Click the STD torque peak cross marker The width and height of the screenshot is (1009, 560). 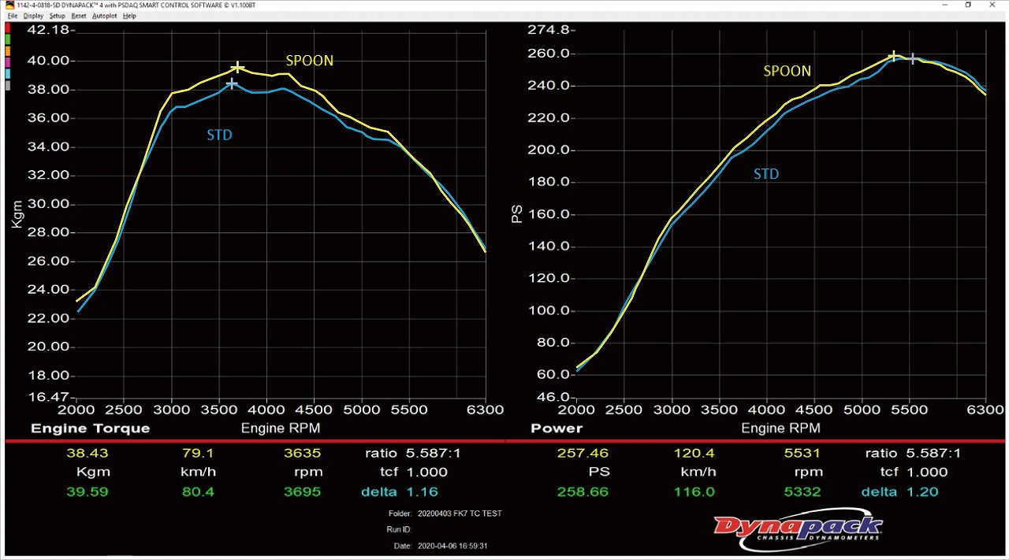click(x=232, y=83)
